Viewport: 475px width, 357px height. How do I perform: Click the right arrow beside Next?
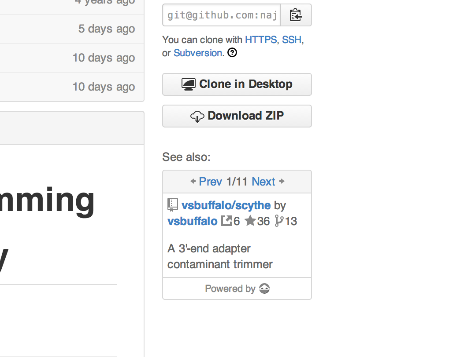click(x=282, y=181)
